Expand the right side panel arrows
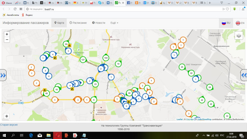 (244, 75)
